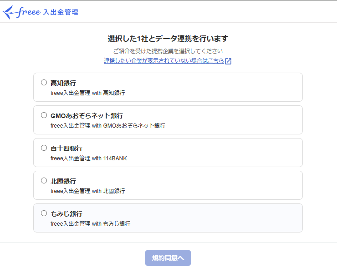The height and width of the screenshot is (272, 337).
Task: Click the もみじ銀行 bank name label
Action: [x=66, y=214]
